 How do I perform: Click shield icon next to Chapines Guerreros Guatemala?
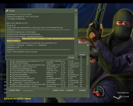click(x=11, y=78)
